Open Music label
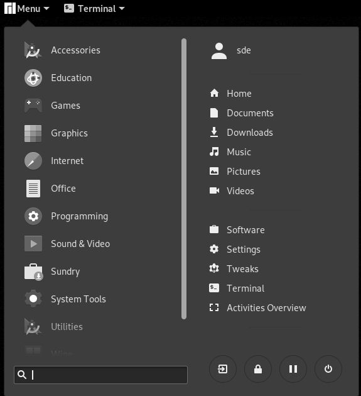361x396 pixels. point(239,151)
